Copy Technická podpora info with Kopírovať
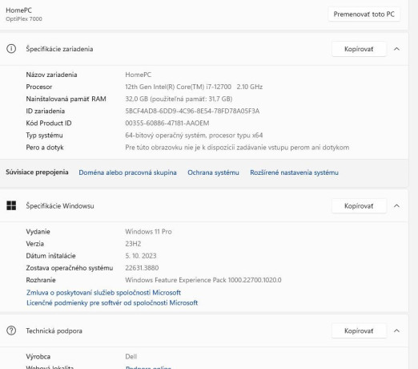The width and height of the screenshot is (418, 369). click(359, 330)
